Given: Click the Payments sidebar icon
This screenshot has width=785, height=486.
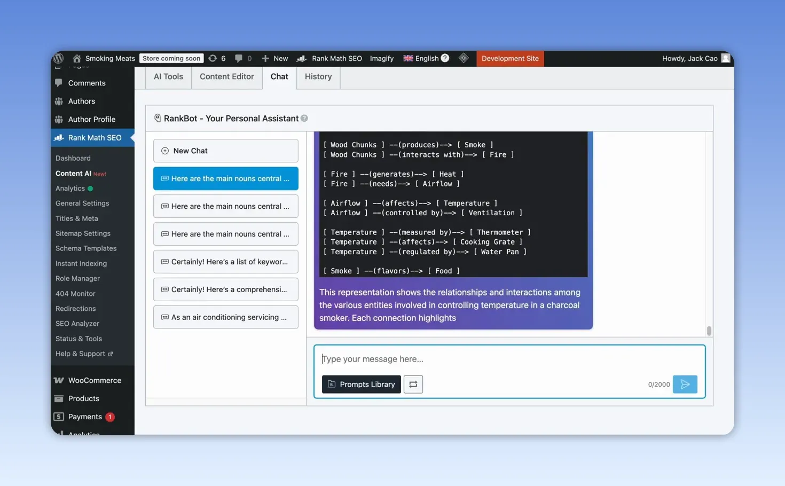Looking at the screenshot, I should (x=59, y=417).
